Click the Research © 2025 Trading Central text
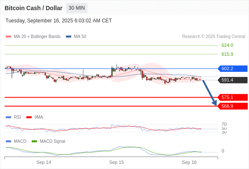 [214, 37]
